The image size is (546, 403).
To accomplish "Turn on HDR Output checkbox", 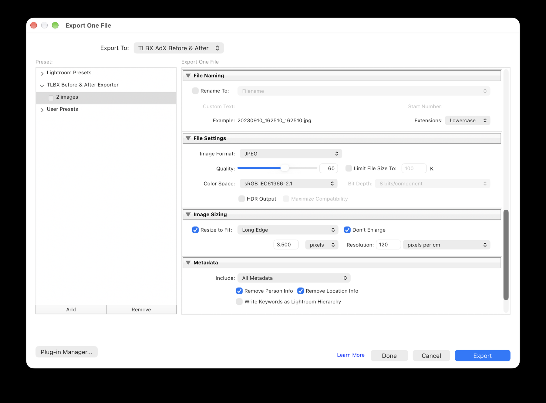I will (x=242, y=199).
